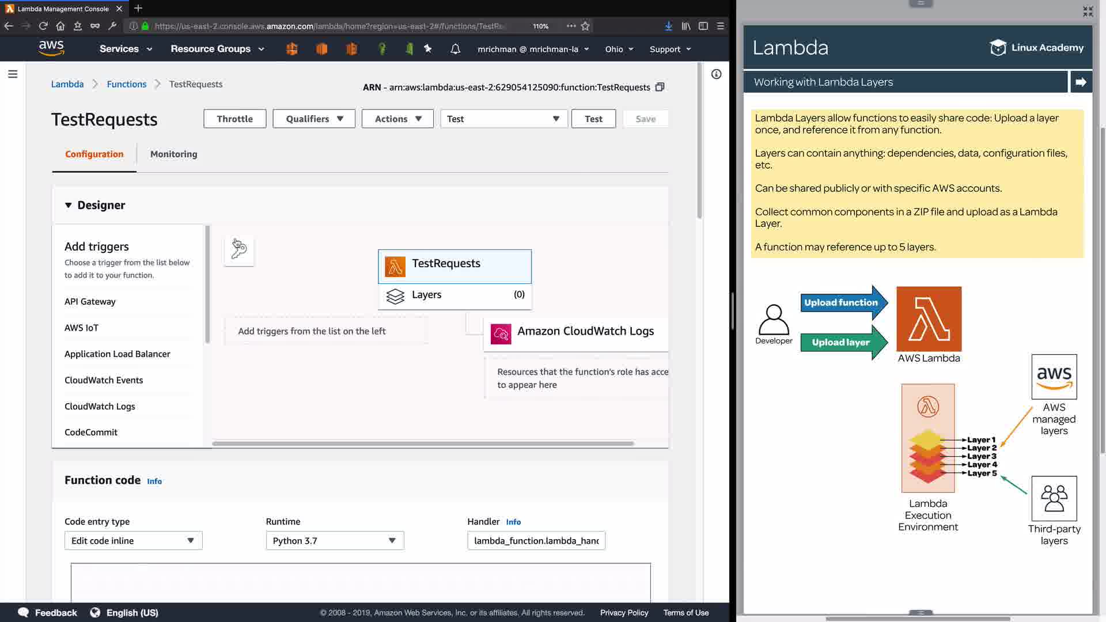
Task: Open the notifications bell icon
Action: [x=455, y=49]
